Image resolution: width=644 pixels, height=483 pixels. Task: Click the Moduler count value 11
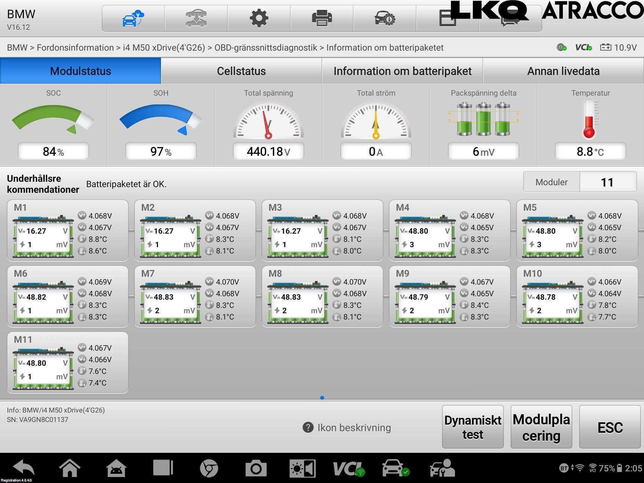point(608,182)
